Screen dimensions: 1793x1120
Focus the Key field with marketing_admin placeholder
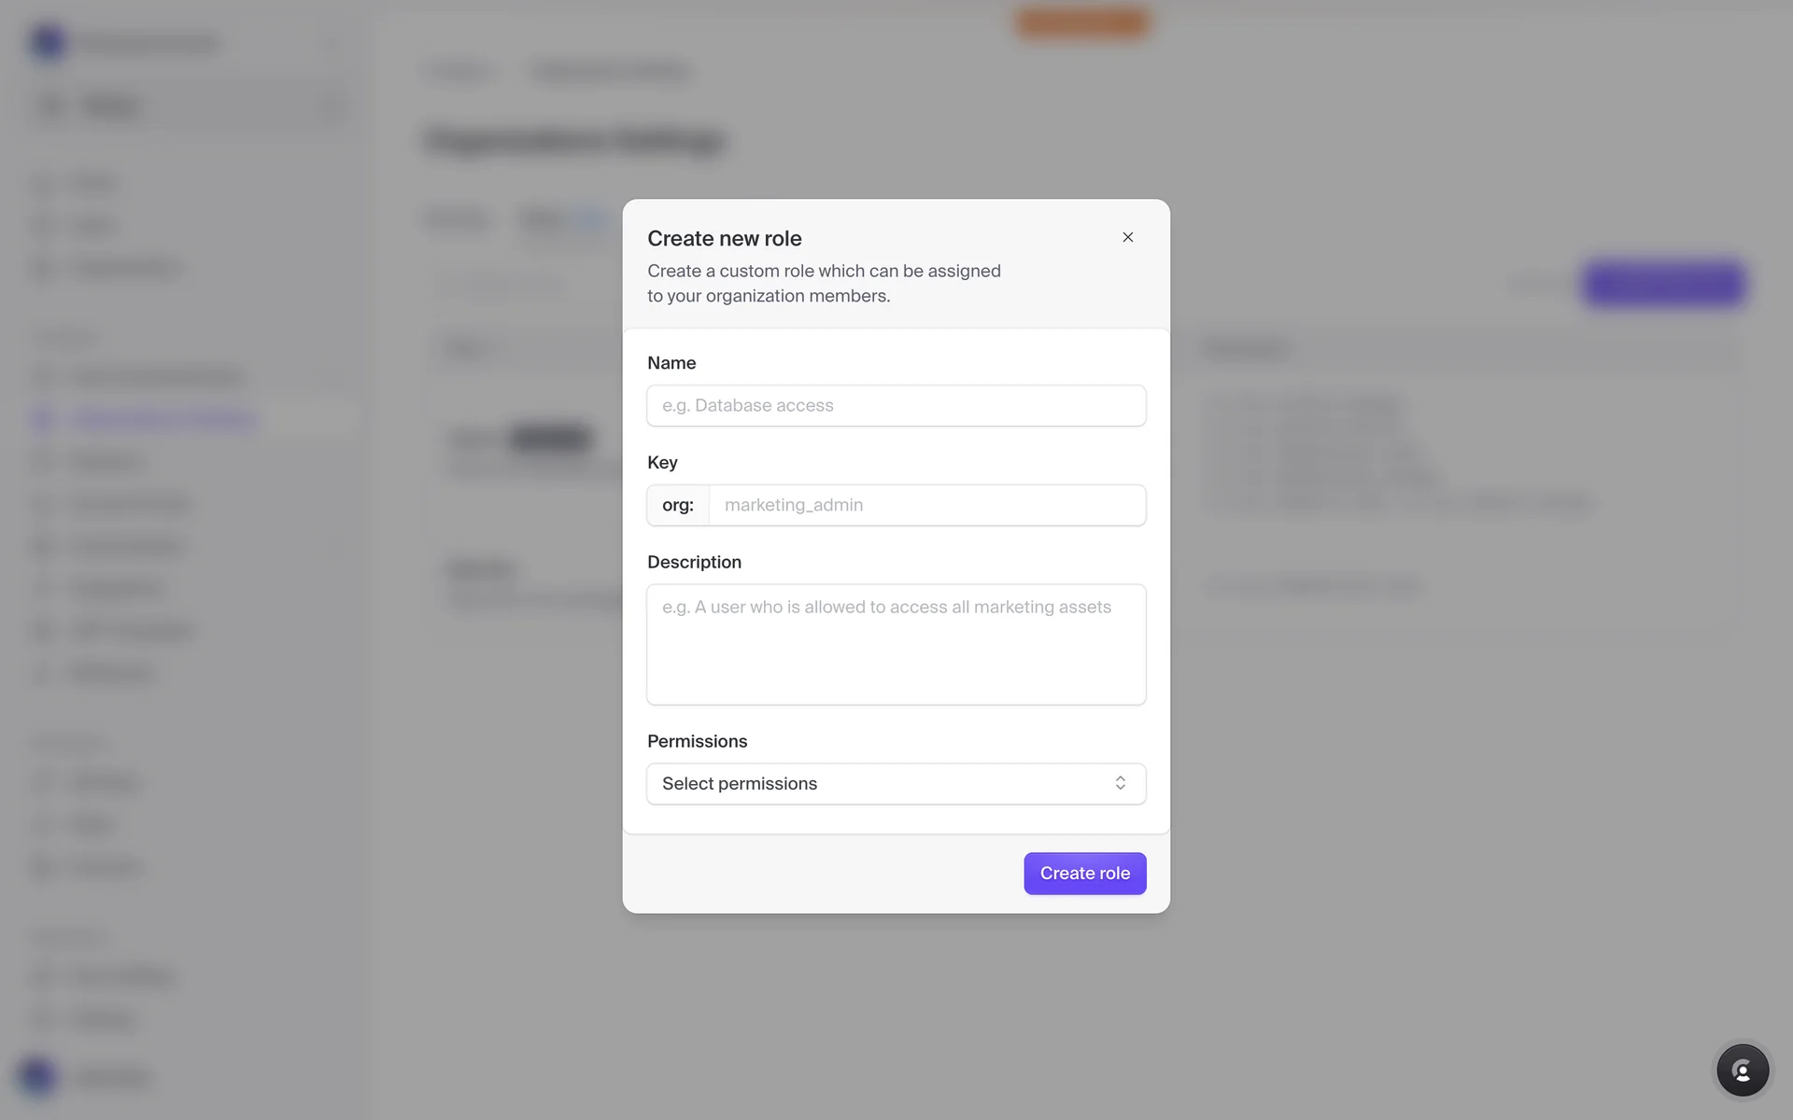[926, 505]
